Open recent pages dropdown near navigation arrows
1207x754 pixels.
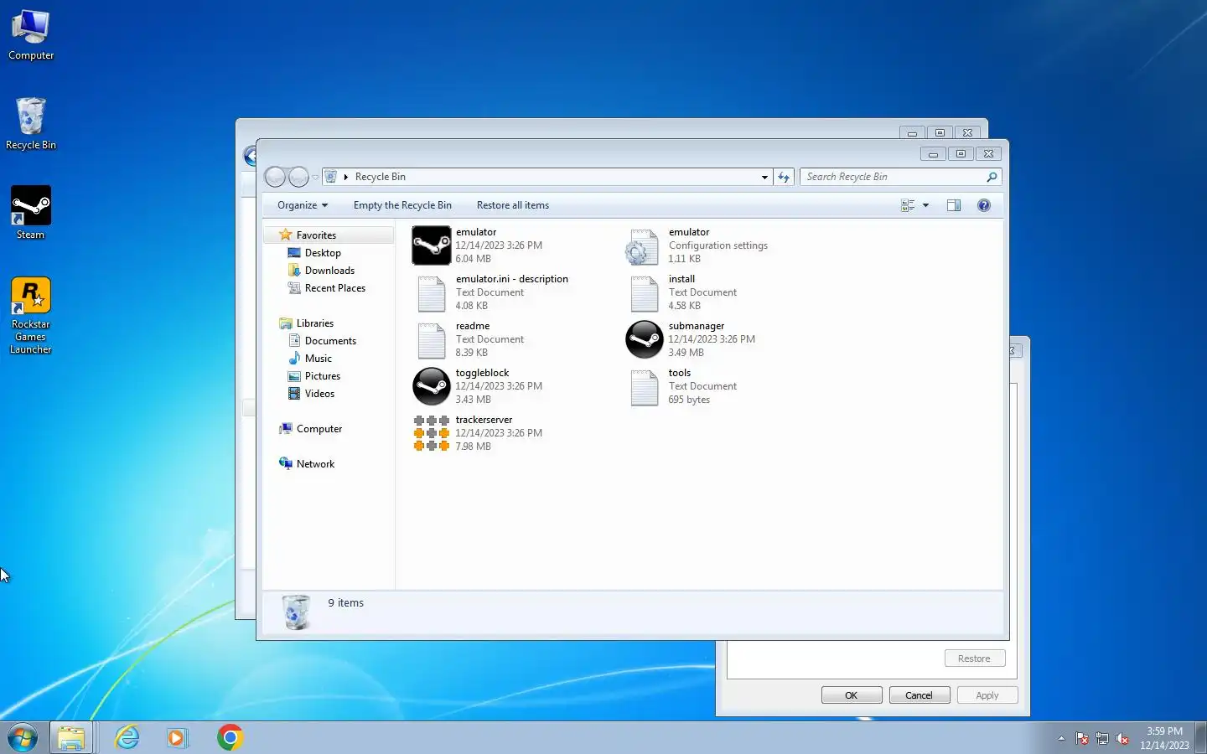point(315,178)
